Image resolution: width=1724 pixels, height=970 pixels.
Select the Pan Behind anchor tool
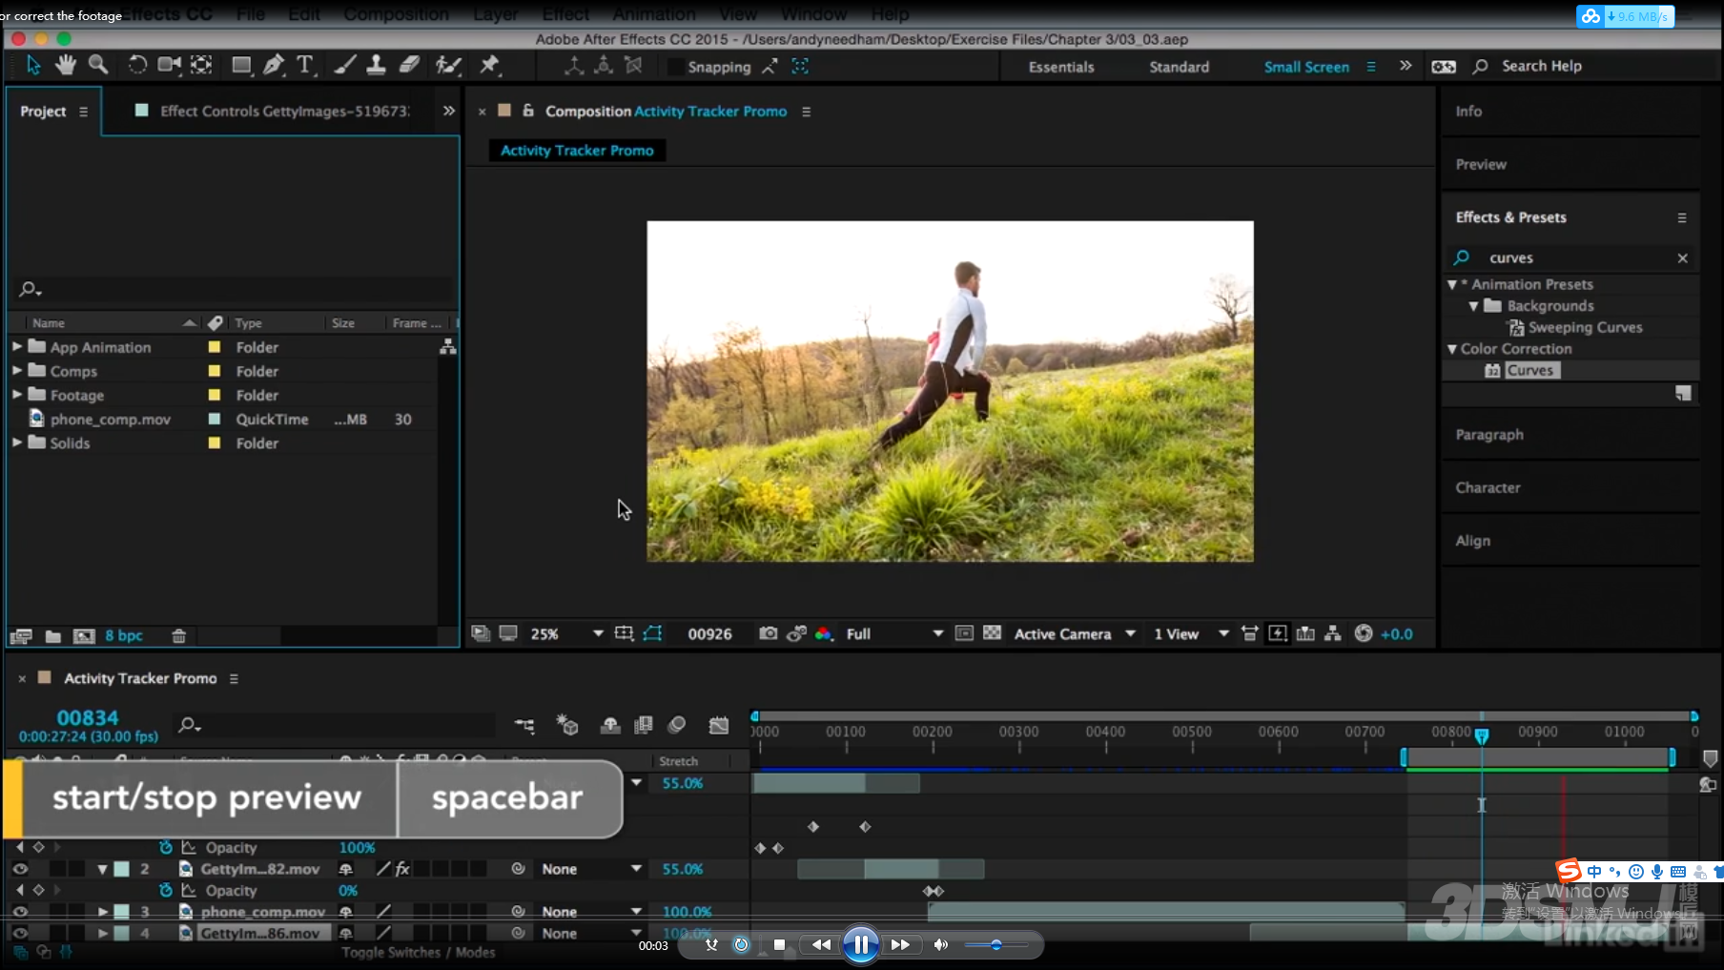[x=201, y=65]
